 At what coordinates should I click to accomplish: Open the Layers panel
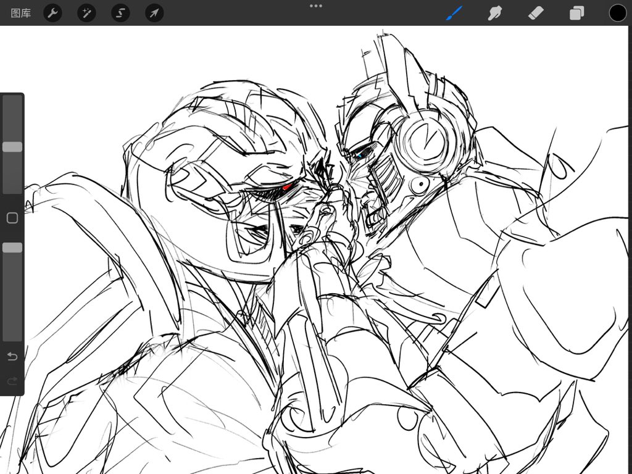pyautogui.click(x=577, y=13)
